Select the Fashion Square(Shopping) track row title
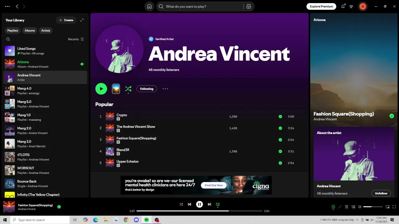 coord(136,138)
